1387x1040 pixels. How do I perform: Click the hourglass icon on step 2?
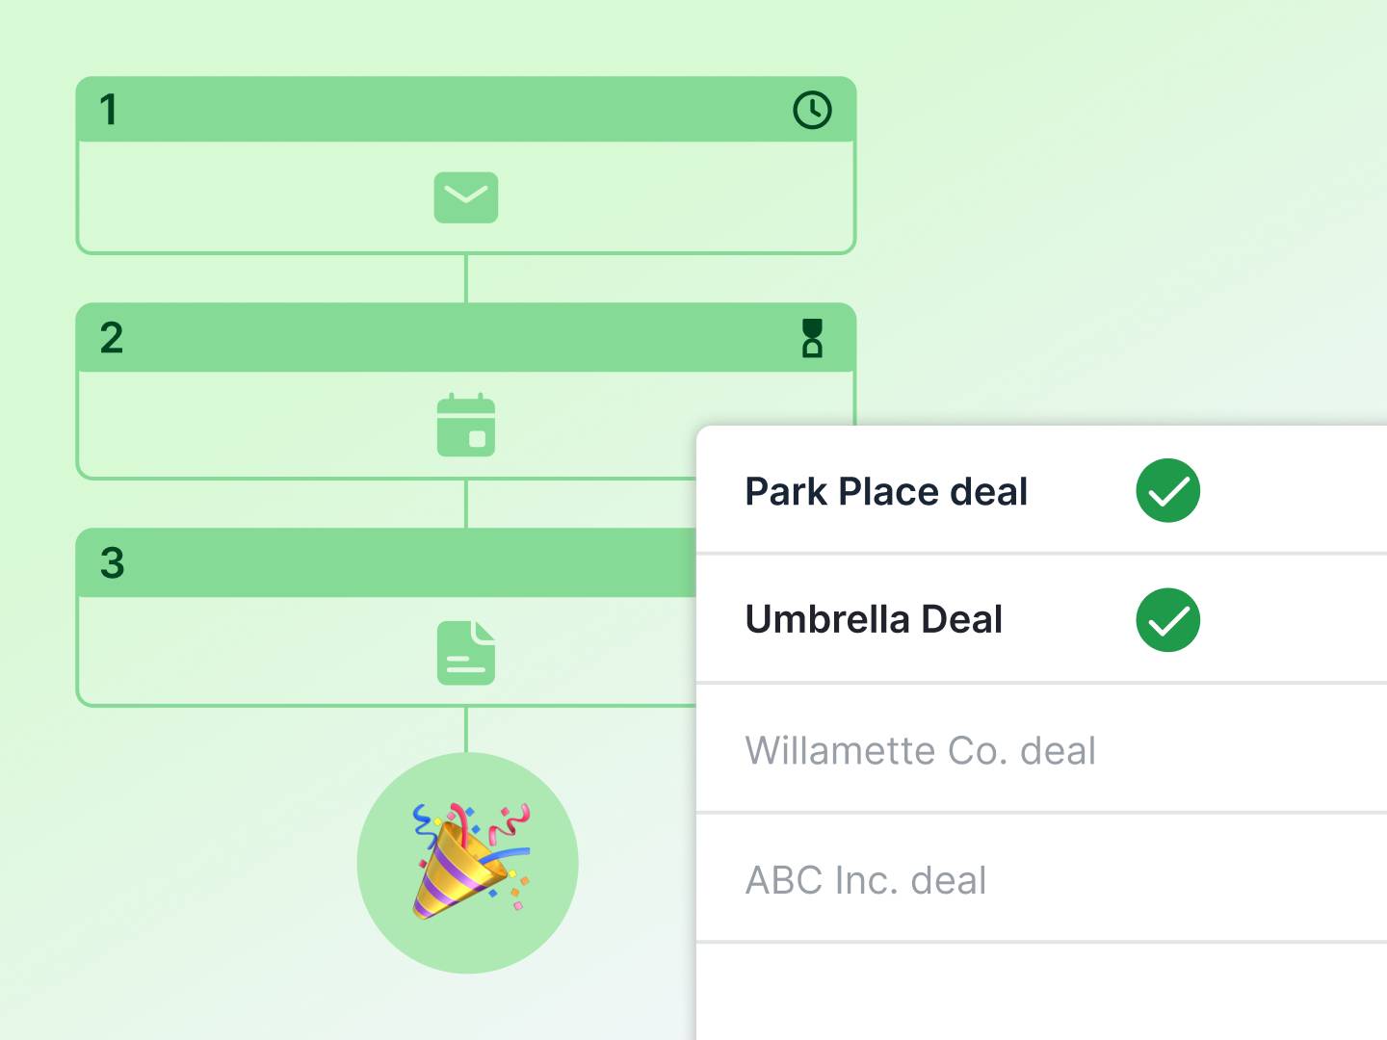pos(812,338)
